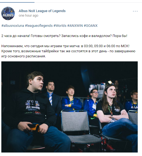Click the Albus logo on the black hoodie
The image size is (142, 156).
tap(32, 105)
